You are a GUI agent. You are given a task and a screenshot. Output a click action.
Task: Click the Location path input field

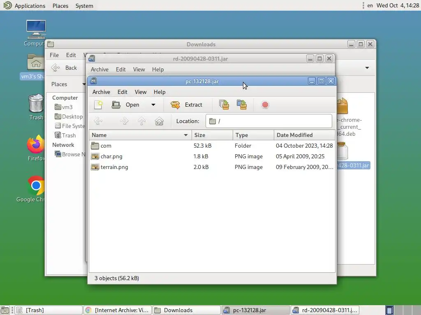[x=269, y=121]
